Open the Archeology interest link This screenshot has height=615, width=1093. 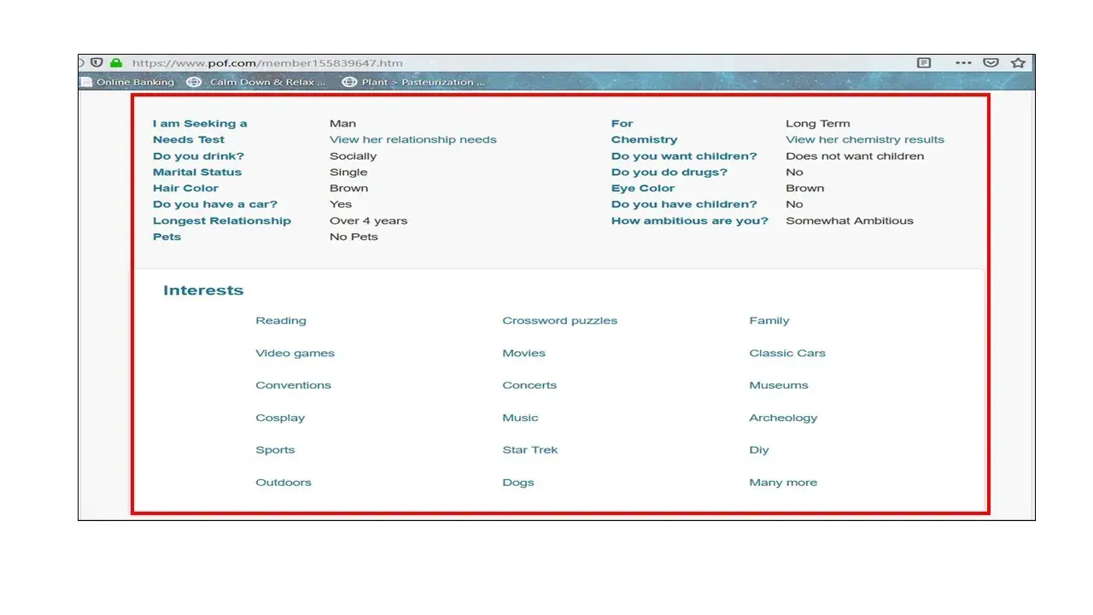click(782, 418)
